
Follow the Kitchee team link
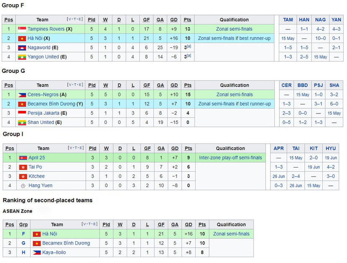point(36,176)
